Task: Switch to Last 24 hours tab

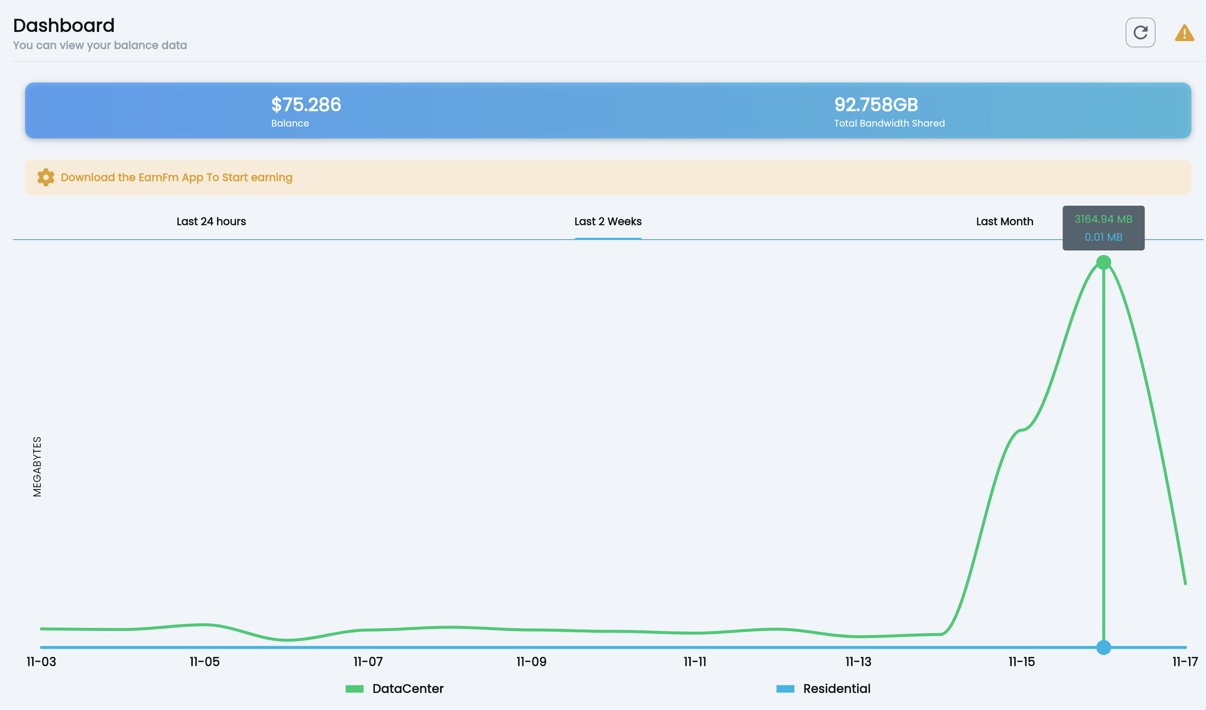Action: tap(211, 221)
